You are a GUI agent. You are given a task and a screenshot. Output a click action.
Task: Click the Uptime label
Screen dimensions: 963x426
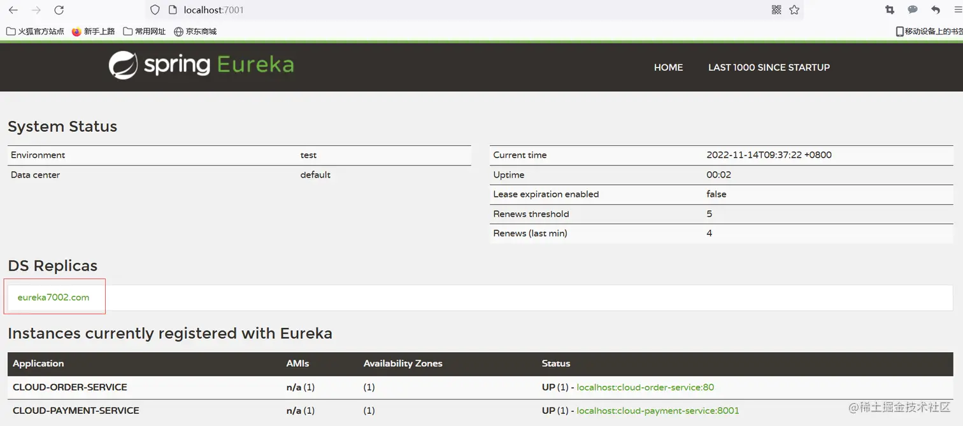tap(509, 175)
